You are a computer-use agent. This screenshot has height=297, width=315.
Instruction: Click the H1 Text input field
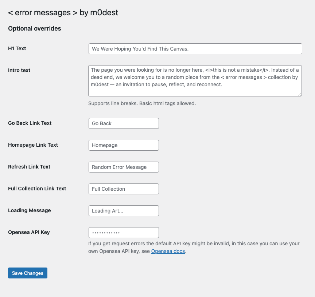(195, 49)
